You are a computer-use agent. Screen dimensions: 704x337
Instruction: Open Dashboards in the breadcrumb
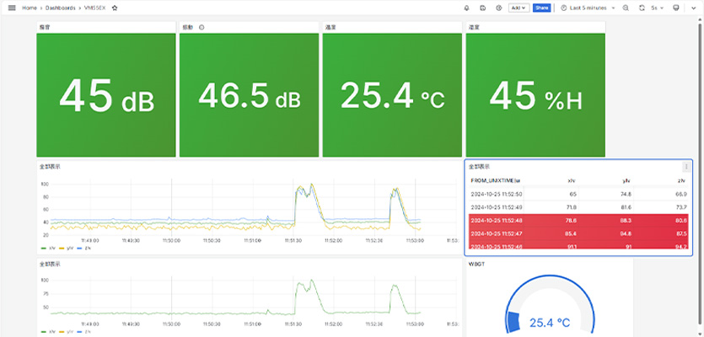tap(61, 8)
